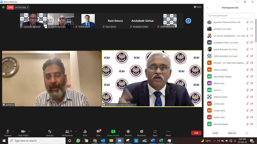Select Archna Jain in participant list
This screenshot has width=257, height=144.
[x=230, y=104]
